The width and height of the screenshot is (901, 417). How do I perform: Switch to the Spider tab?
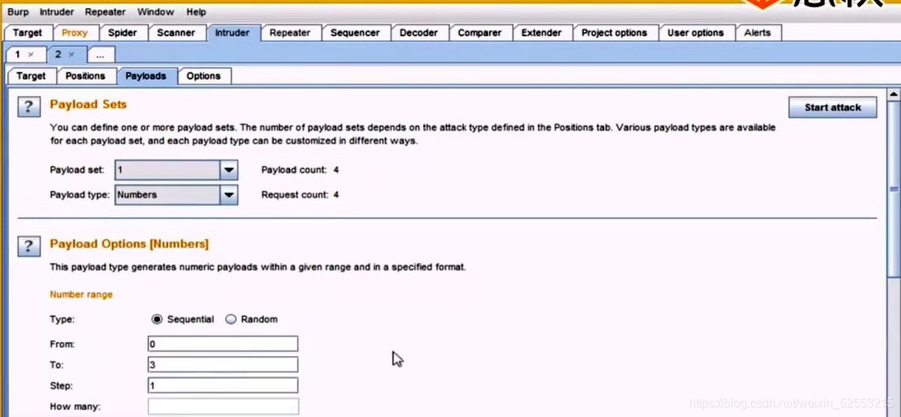(x=122, y=32)
